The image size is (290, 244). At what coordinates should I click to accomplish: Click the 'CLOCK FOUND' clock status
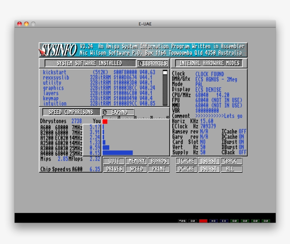[210, 74]
